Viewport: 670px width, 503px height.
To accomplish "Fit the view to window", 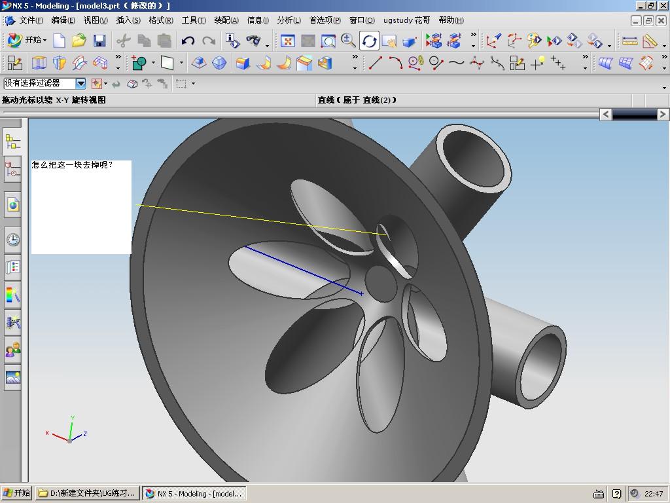I will (288, 41).
